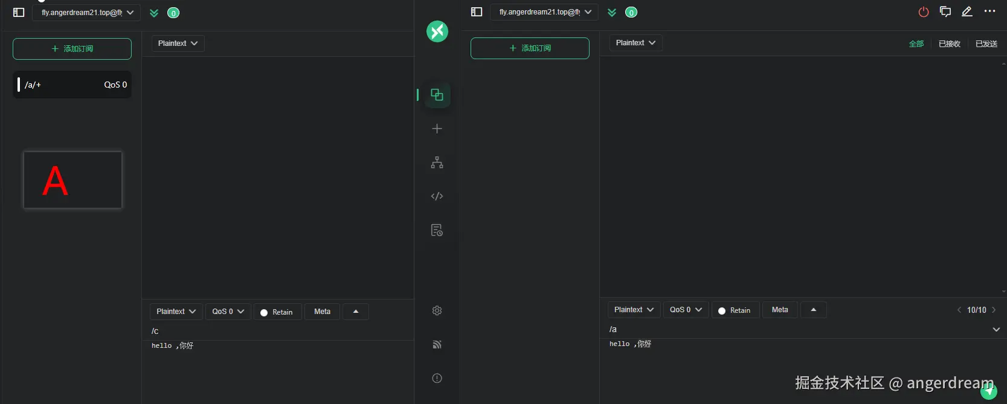Go to next sent message in history
The width and height of the screenshot is (1007, 404).
[994, 310]
